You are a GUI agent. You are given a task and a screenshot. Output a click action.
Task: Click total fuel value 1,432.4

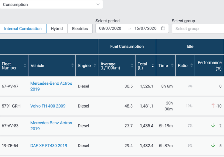(x=146, y=146)
